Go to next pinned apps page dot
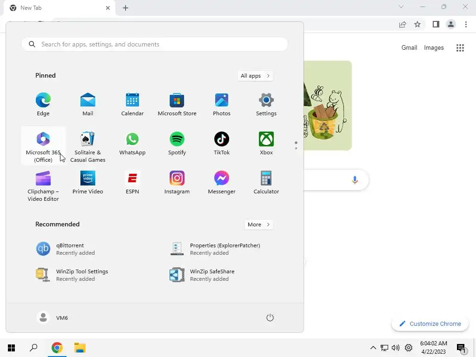Viewport: 476px width, 357px height. (x=296, y=148)
